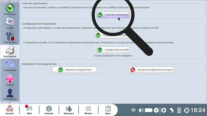Open the Utilisateurs settings section

[x=10, y=94]
